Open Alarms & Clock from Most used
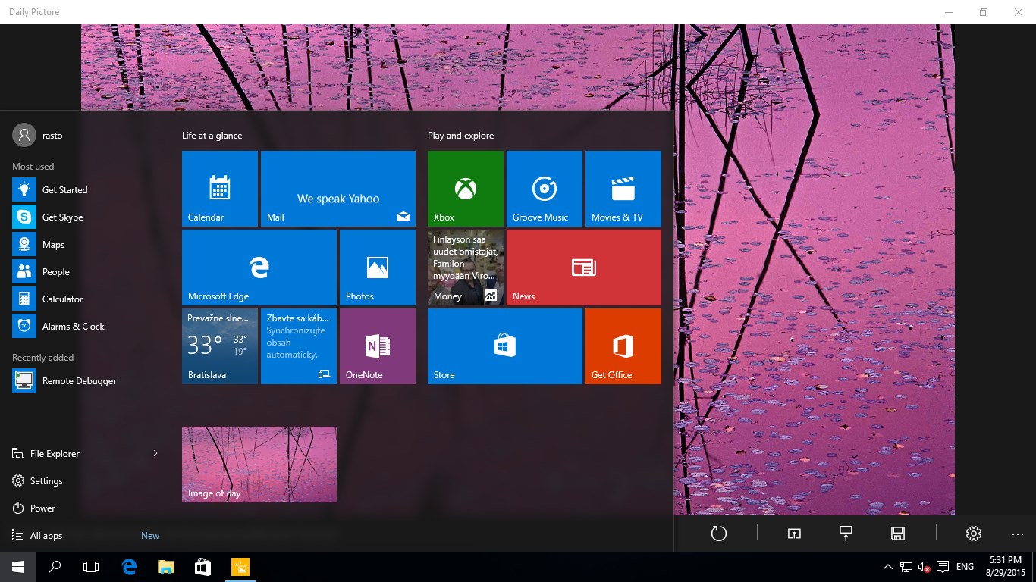 (x=73, y=327)
